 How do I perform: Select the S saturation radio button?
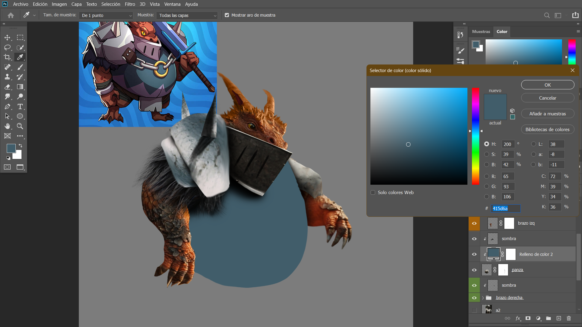tap(487, 154)
